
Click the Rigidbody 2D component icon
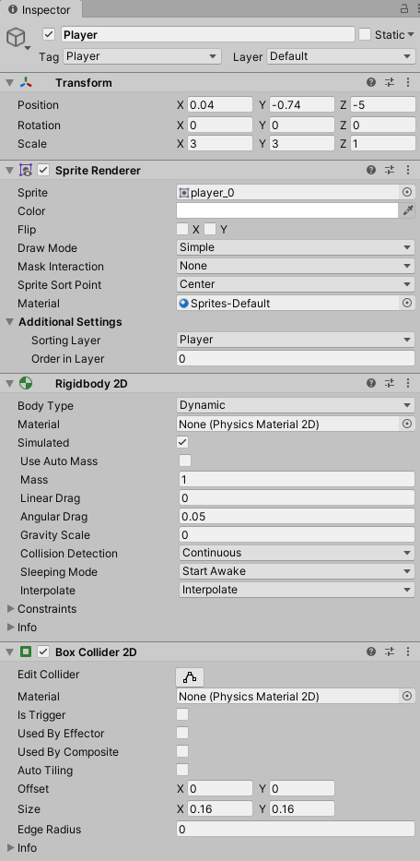26,383
